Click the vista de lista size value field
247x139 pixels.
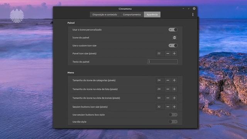coord(160,89)
